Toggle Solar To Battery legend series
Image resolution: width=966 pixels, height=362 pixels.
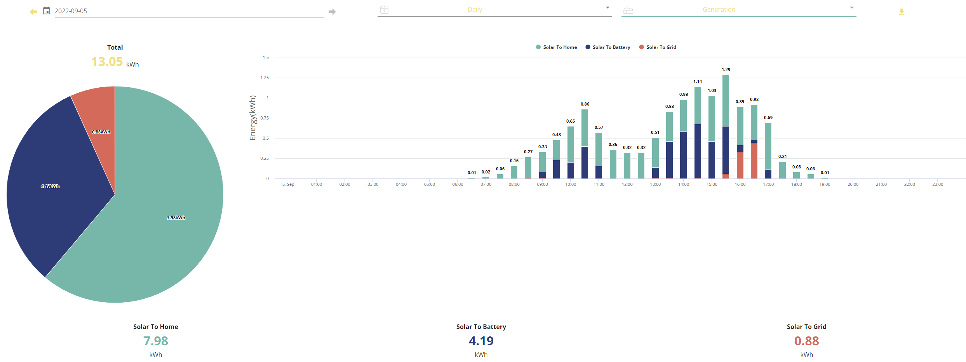tap(608, 47)
